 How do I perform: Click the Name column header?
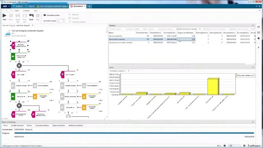[122, 32]
